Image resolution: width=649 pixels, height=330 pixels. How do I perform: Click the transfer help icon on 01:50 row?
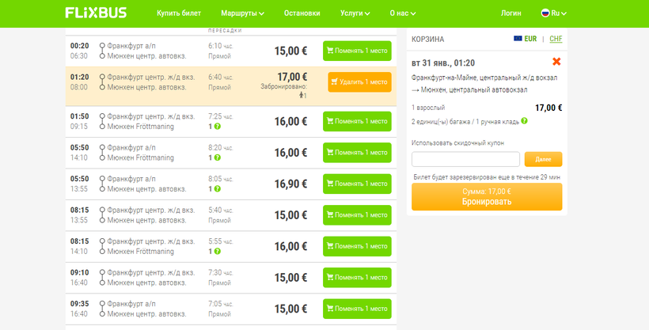[217, 127]
